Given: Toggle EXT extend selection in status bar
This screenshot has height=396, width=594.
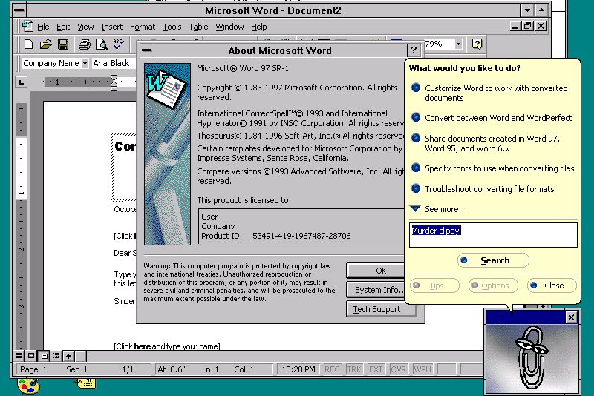Looking at the screenshot, I should pos(376,369).
